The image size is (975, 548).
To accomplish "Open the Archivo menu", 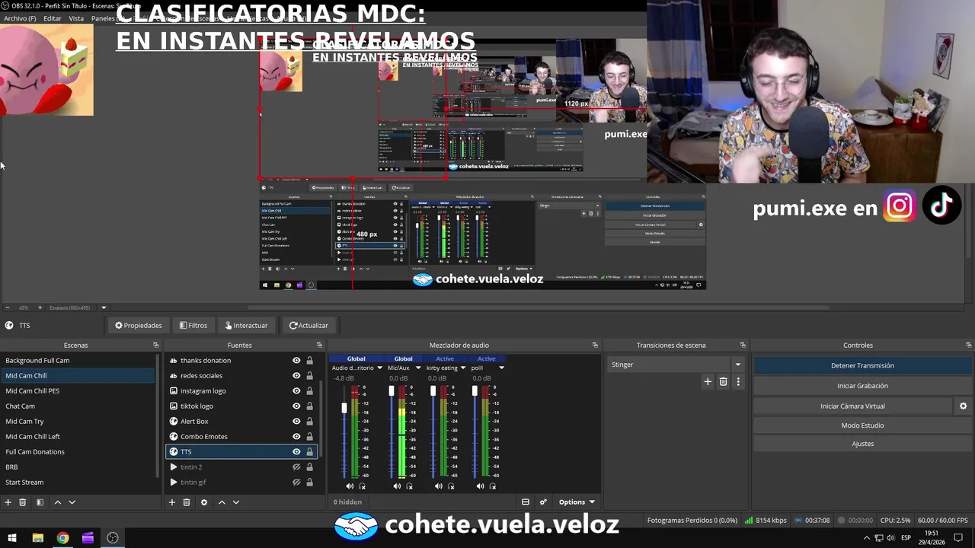I will [20, 18].
